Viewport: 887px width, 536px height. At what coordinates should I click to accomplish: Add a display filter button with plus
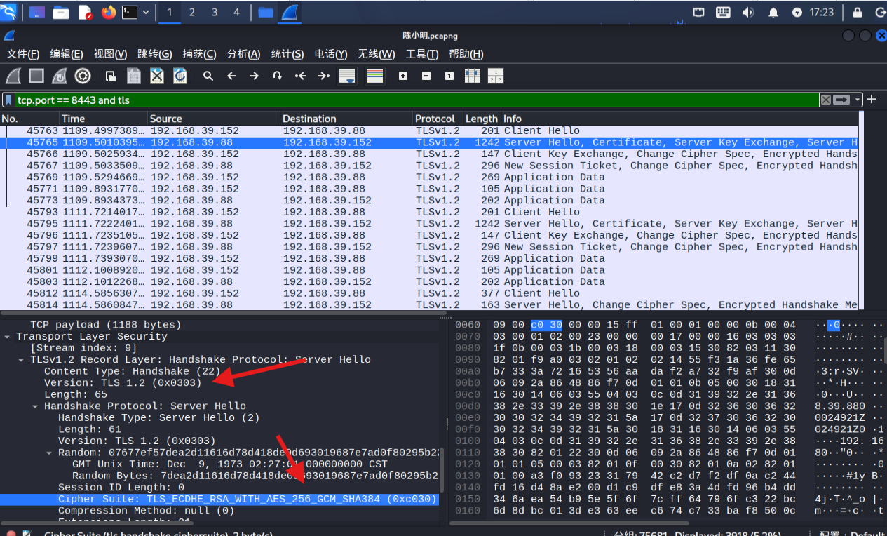pos(872,100)
